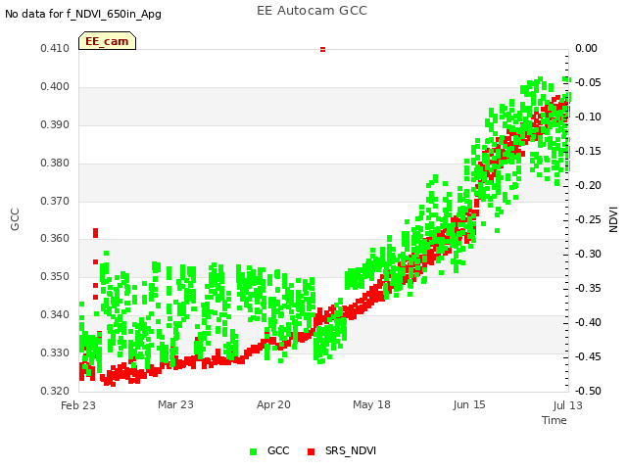The height and width of the screenshot is (470, 627).
Task: Click the 0.400 left axis value
Action: coord(55,87)
